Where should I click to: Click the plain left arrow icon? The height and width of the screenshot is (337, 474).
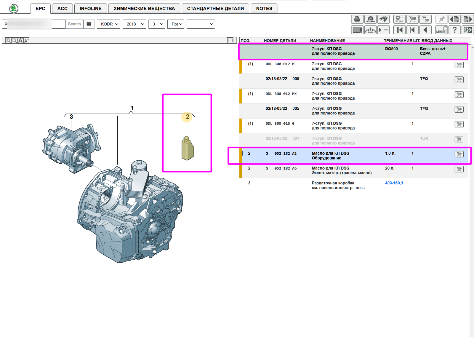tap(425, 30)
